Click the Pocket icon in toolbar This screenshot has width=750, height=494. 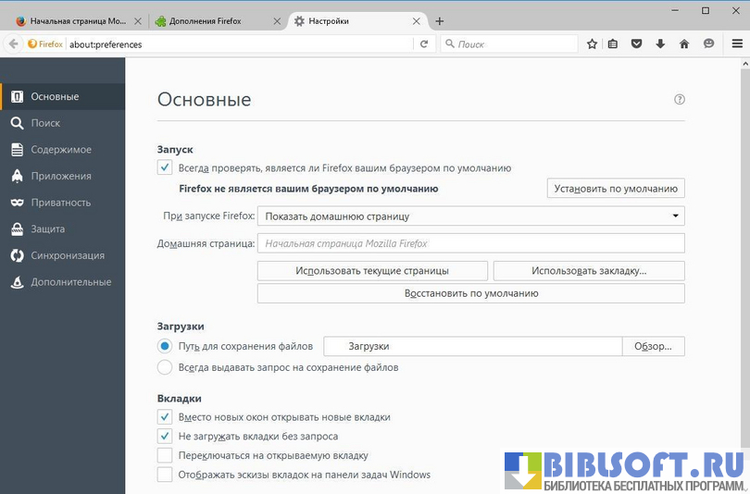[x=637, y=43]
